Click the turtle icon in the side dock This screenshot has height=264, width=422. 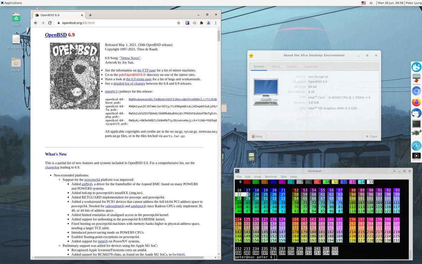click(416, 133)
